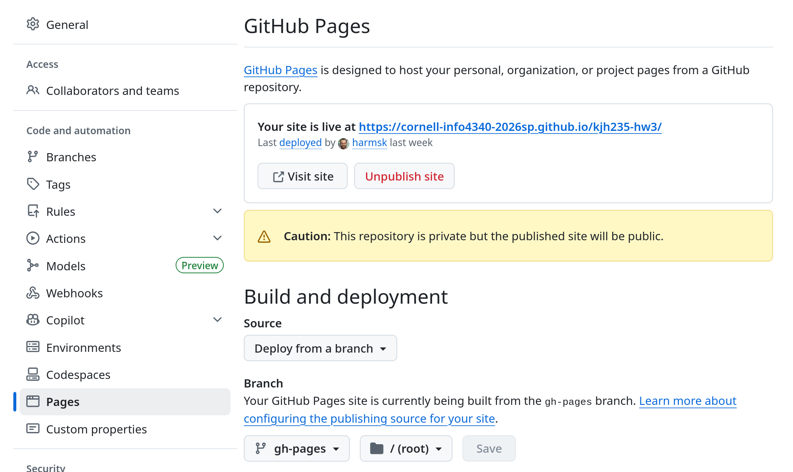The height and width of the screenshot is (472, 793).
Task: Select Pages in the settings sidebar
Action: [x=63, y=402]
